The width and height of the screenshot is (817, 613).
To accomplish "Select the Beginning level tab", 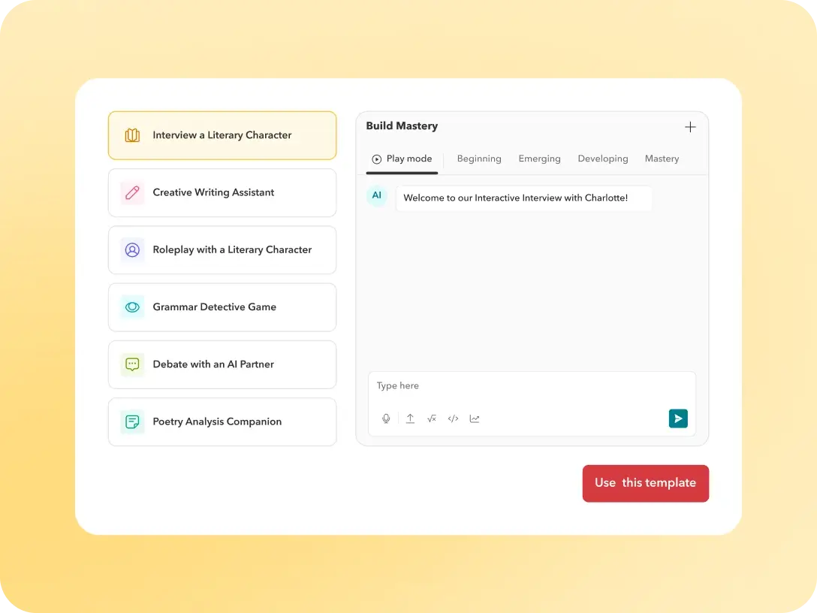I will (x=478, y=159).
